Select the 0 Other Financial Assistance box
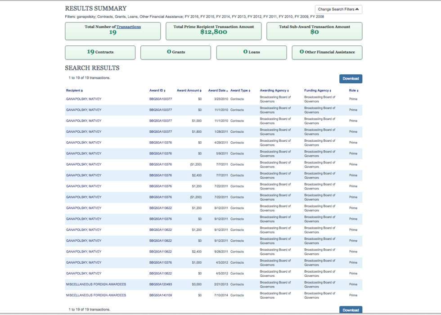 coord(327,52)
